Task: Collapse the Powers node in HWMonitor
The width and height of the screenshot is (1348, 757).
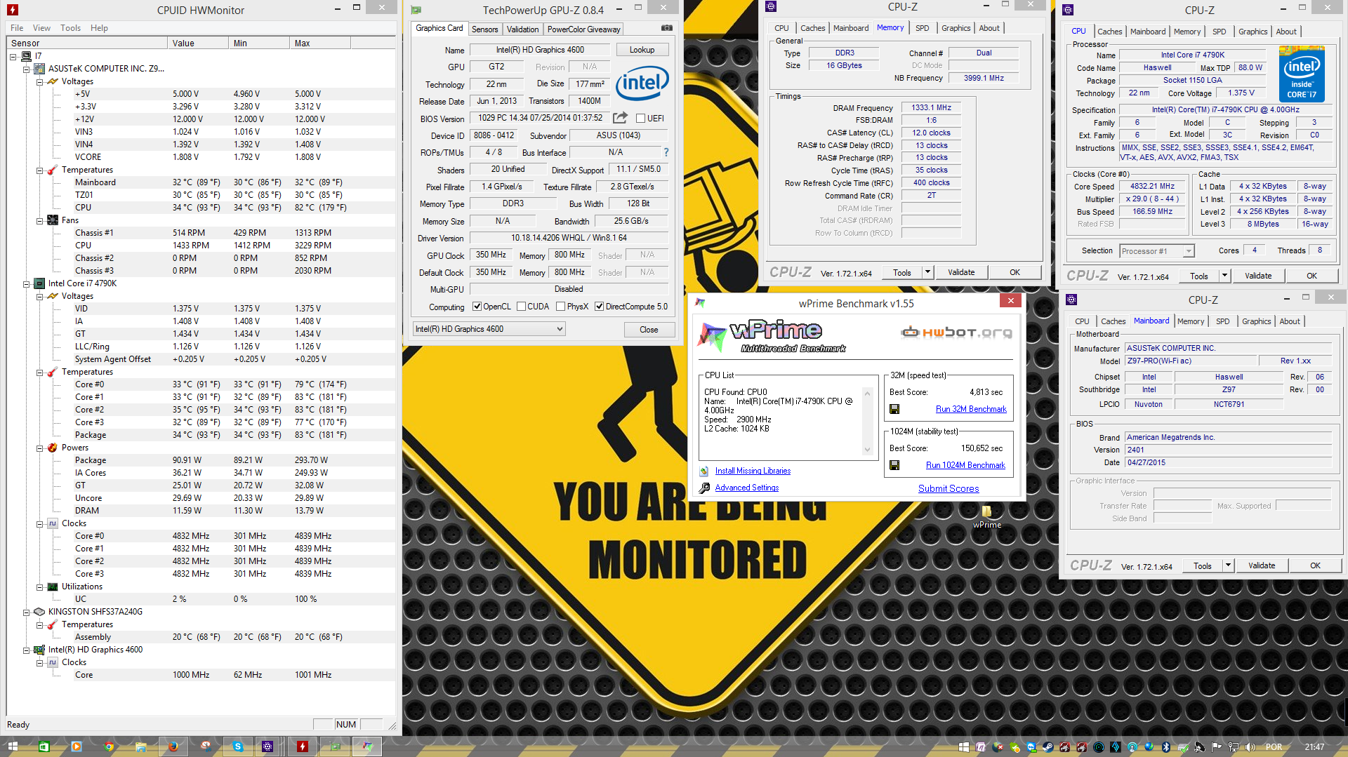Action: [40, 448]
